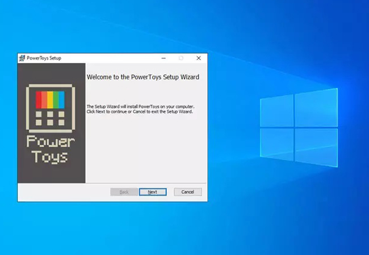This screenshot has height=255, width=369.
Task: Click the 'Click Next to continue or Cancel' line
Action: click(140, 112)
